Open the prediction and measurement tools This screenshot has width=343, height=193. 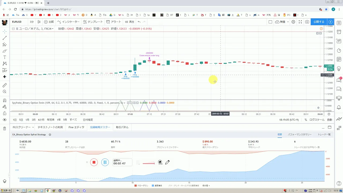coord(5,70)
